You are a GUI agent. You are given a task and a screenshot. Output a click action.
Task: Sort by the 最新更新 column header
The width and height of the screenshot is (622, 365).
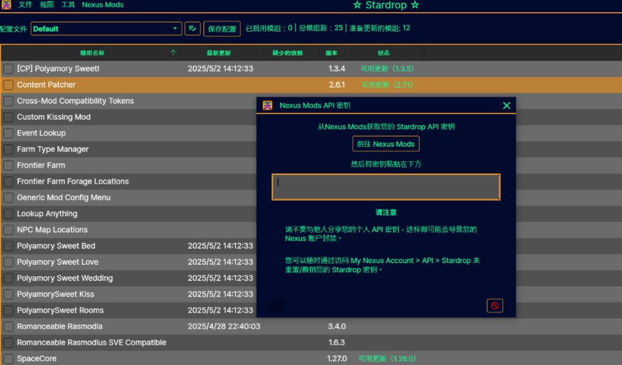point(219,53)
